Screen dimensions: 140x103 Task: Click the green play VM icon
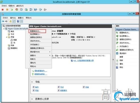(12, 10)
